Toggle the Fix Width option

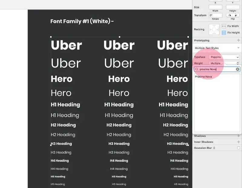[224, 26]
